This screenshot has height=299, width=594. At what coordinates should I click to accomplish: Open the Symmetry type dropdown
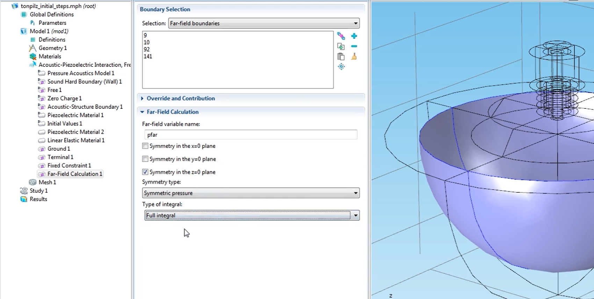(251, 193)
